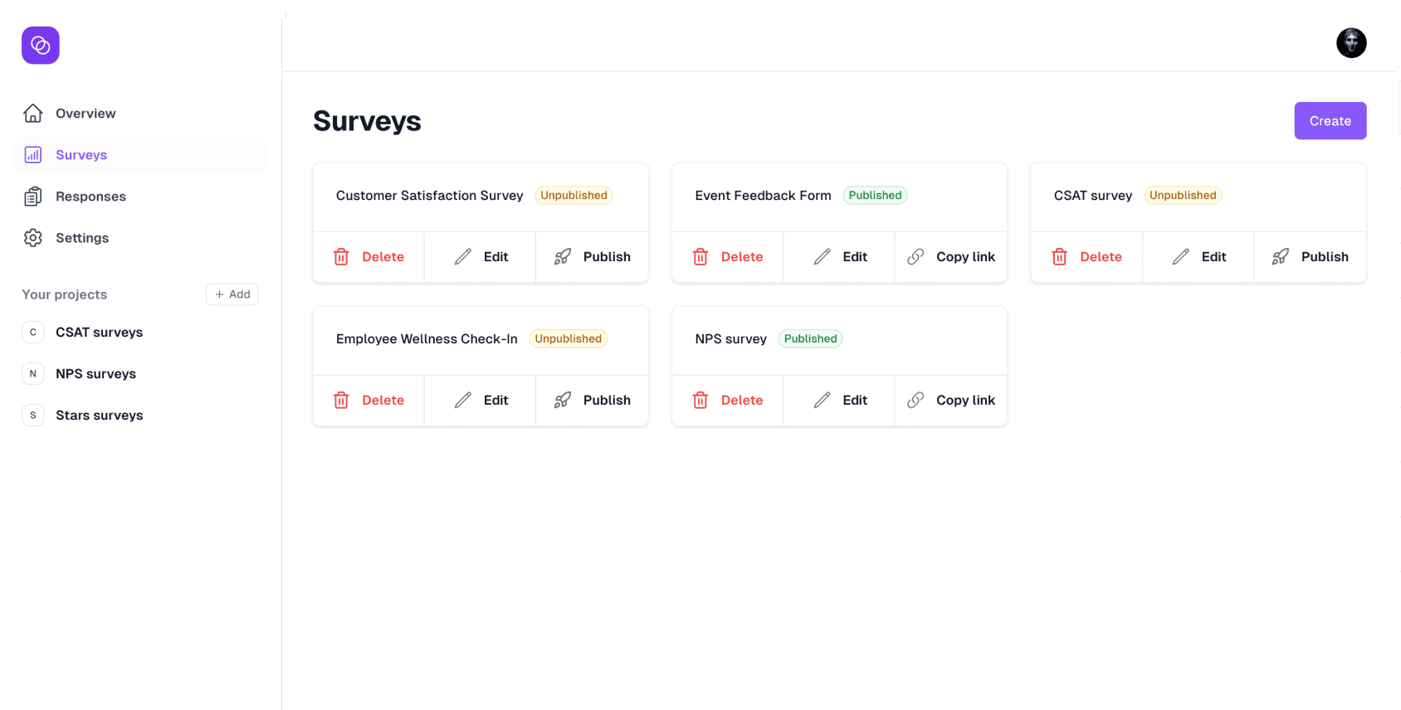Go to Responses in the sidebar
Image resolution: width=1401 pixels, height=710 pixels.
90,197
